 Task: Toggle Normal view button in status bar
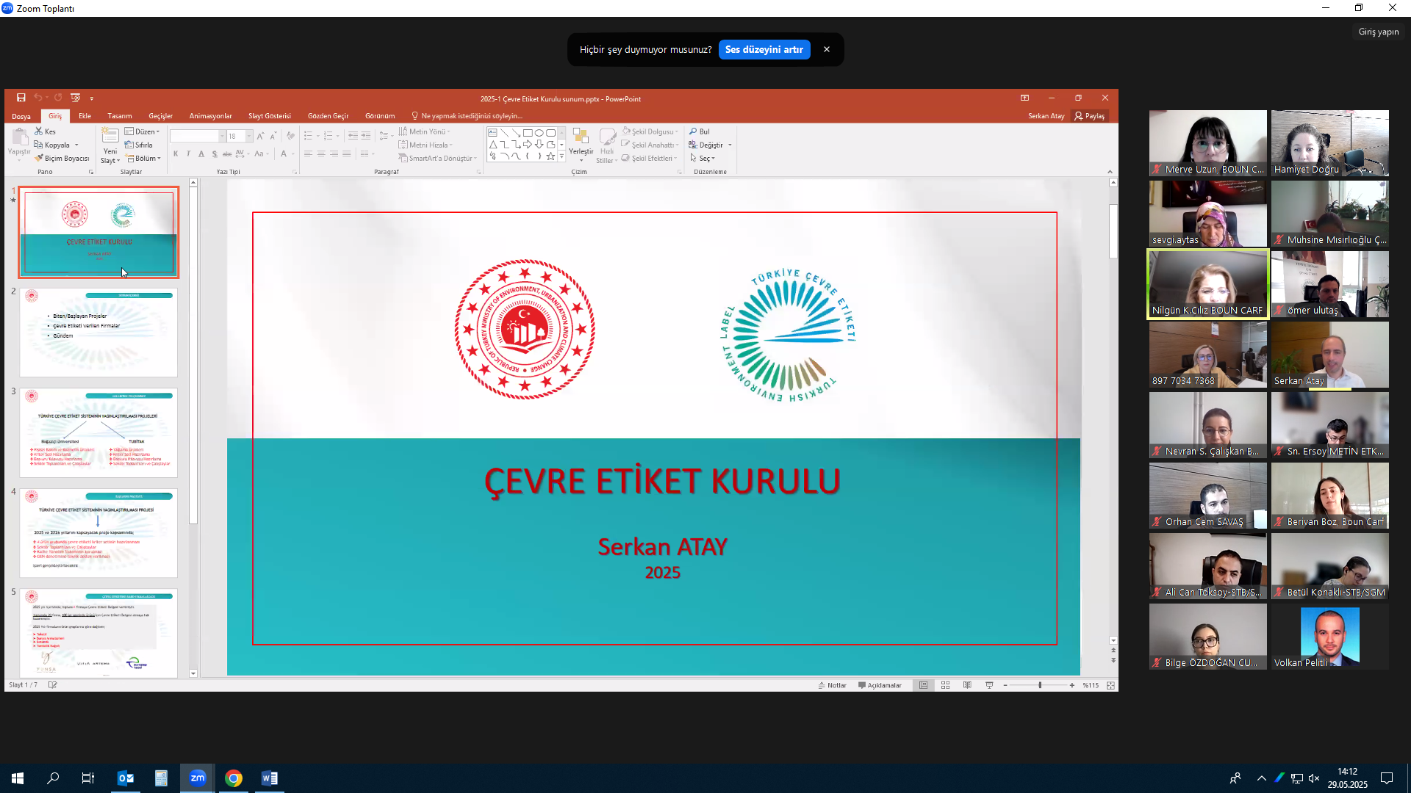(x=924, y=685)
